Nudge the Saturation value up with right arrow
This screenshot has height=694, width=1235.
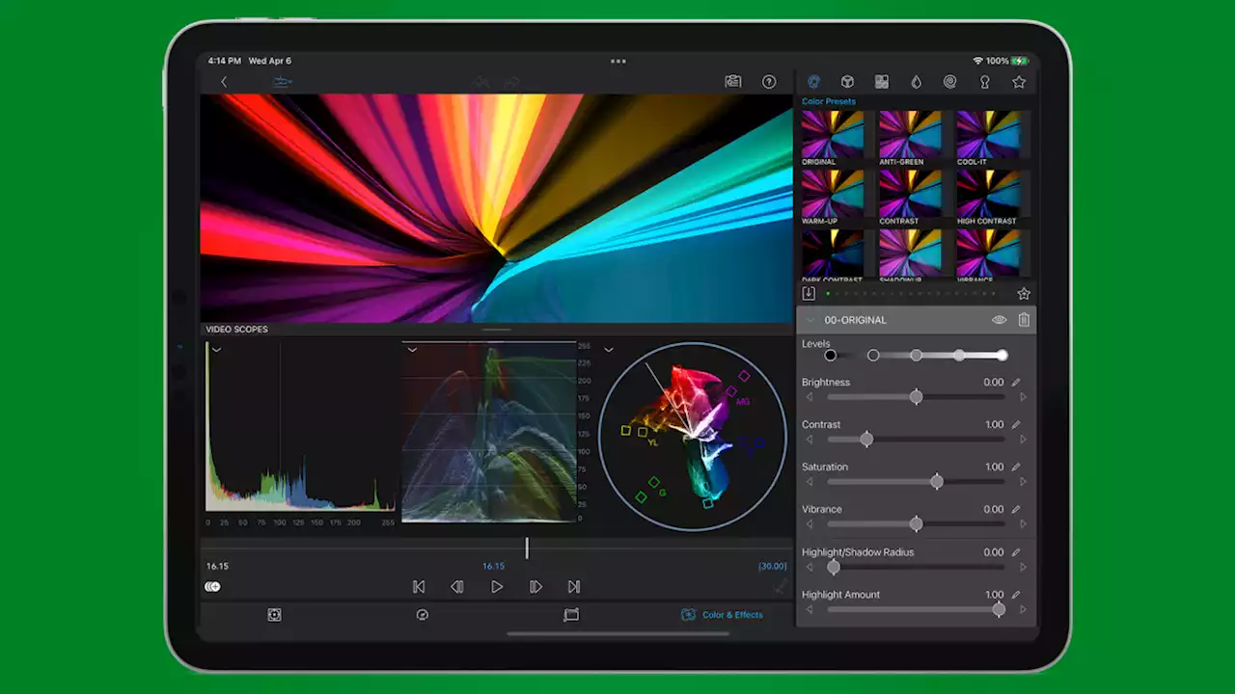coord(1023,482)
